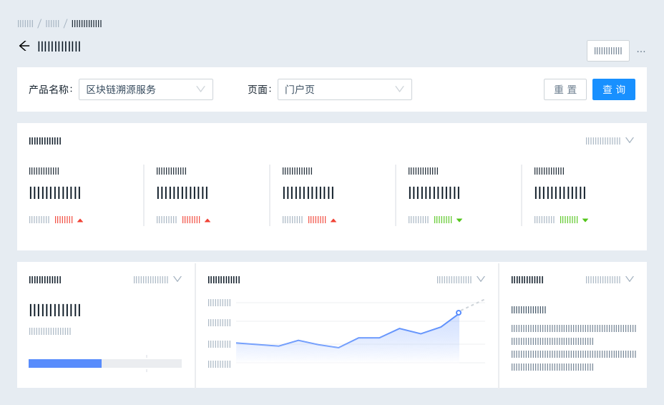Click the blue progress bar

65,363
